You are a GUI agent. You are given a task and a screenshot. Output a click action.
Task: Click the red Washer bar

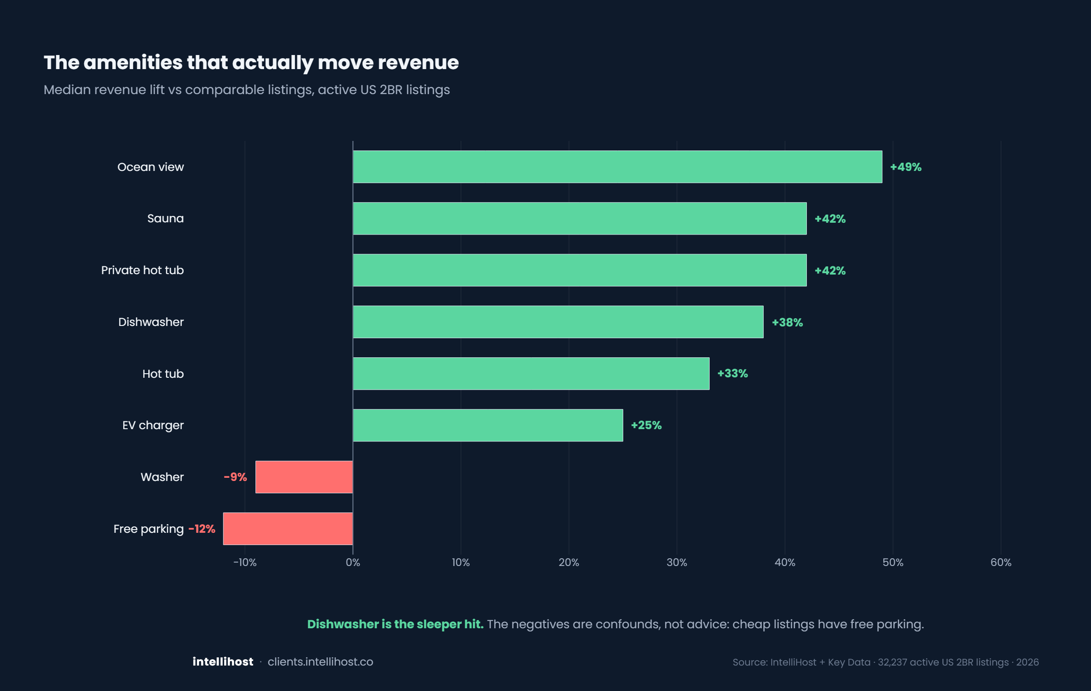pos(304,477)
